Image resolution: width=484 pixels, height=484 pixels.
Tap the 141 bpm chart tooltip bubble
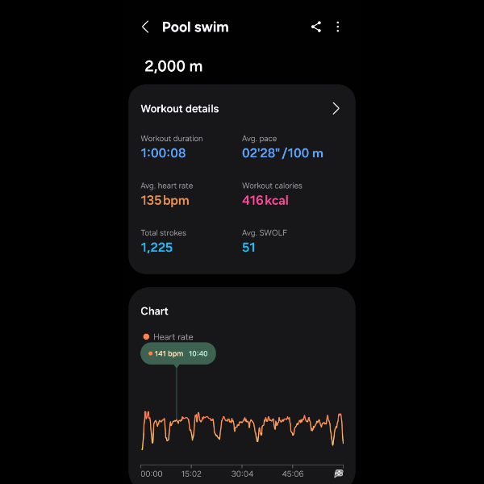178,353
